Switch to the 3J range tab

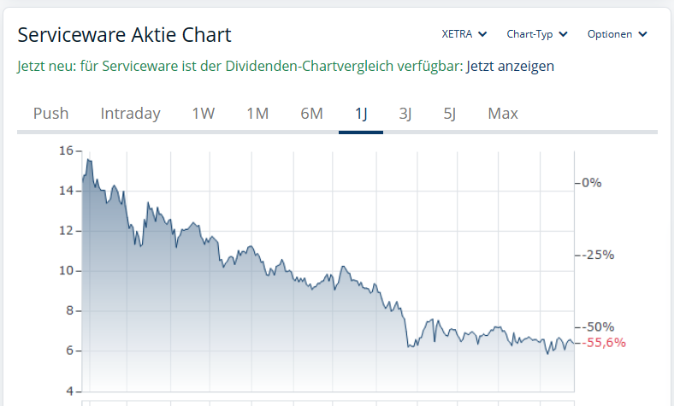click(x=405, y=114)
